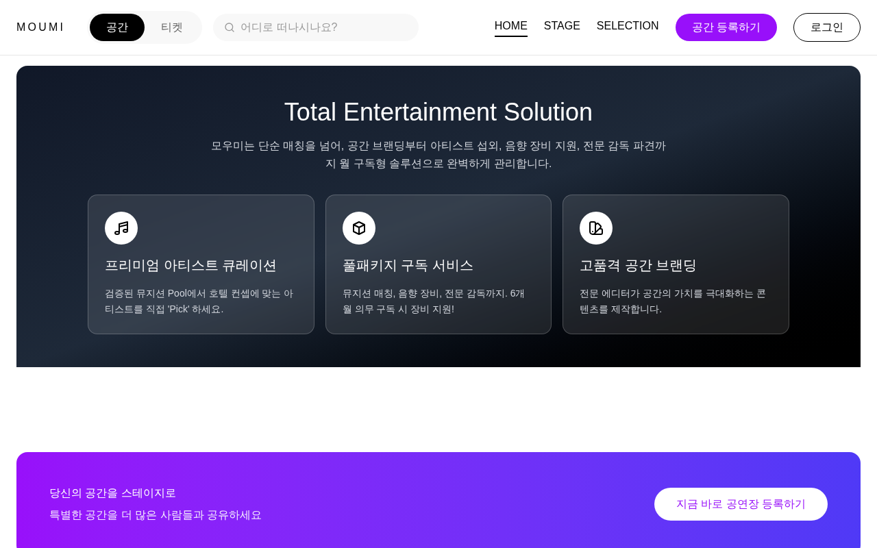Click the hero subtitle starting 모우미는 단순 매칭을
The width and height of the screenshot is (877, 548).
(438, 155)
